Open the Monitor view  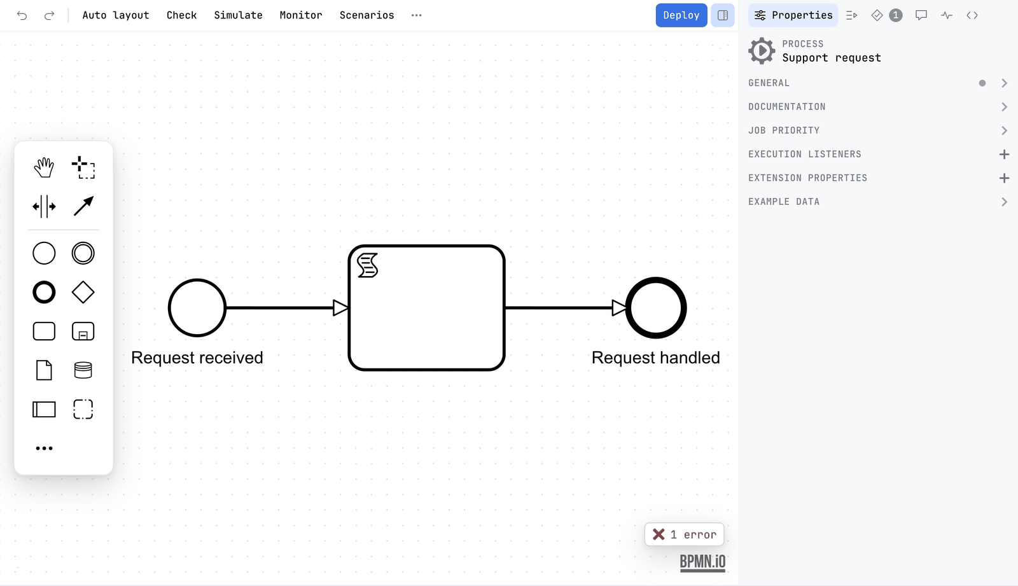click(x=301, y=15)
